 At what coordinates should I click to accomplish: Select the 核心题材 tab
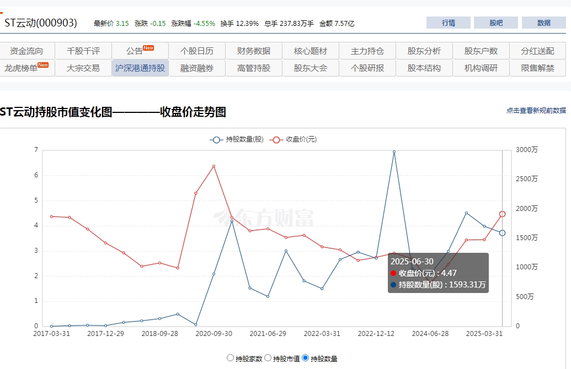[311, 51]
